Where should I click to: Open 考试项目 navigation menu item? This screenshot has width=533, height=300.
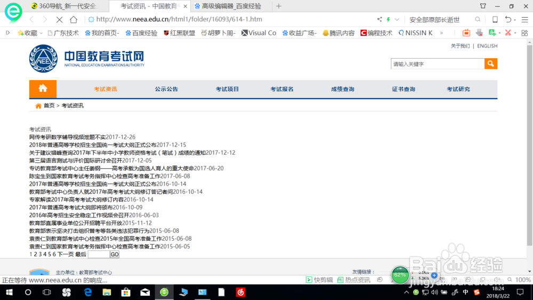227,89
